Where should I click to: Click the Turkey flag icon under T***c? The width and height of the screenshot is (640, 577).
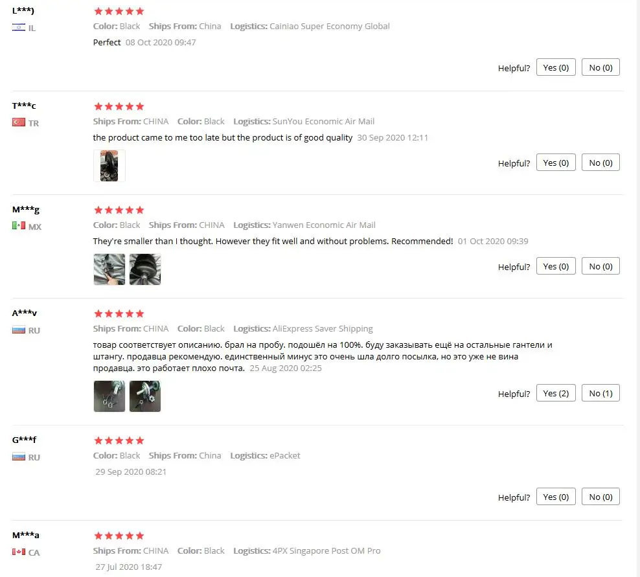point(18,122)
